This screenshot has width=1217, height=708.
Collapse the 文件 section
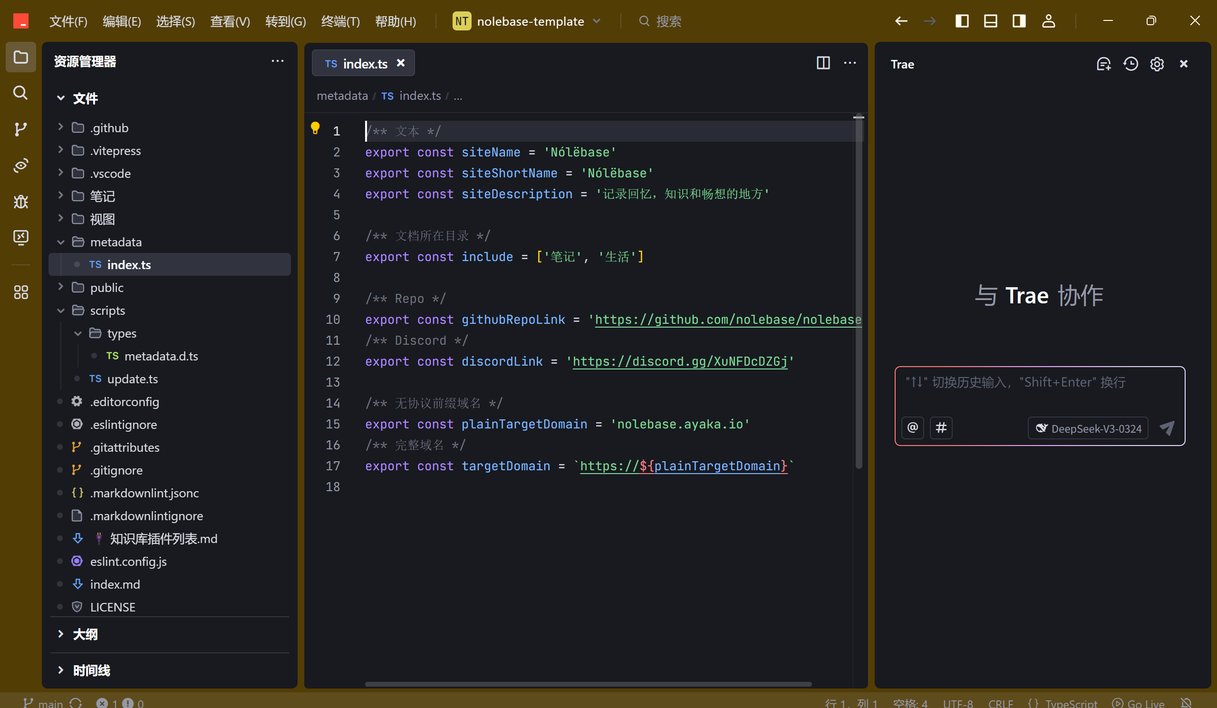click(x=60, y=98)
